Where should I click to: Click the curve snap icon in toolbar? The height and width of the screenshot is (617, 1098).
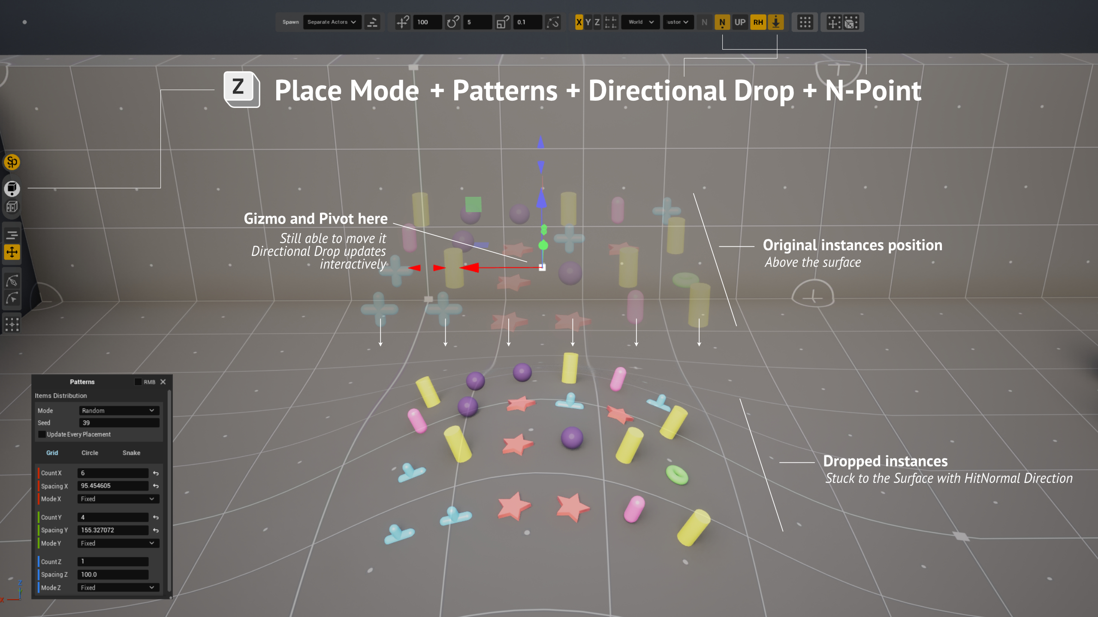pyautogui.click(x=553, y=22)
